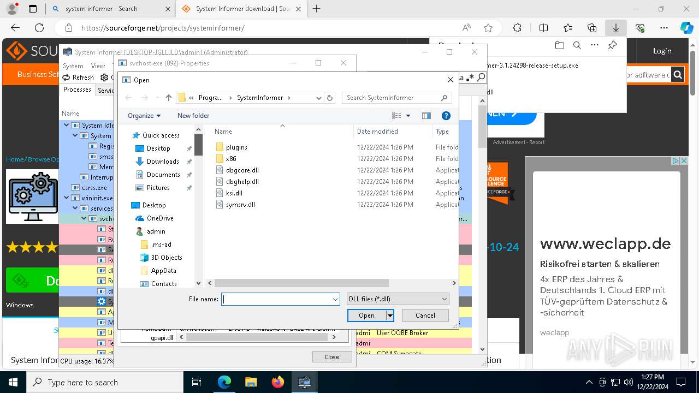Image resolution: width=699 pixels, height=393 pixels.
Task: Reload the SourceForge page in Edge
Action: click(39, 28)
